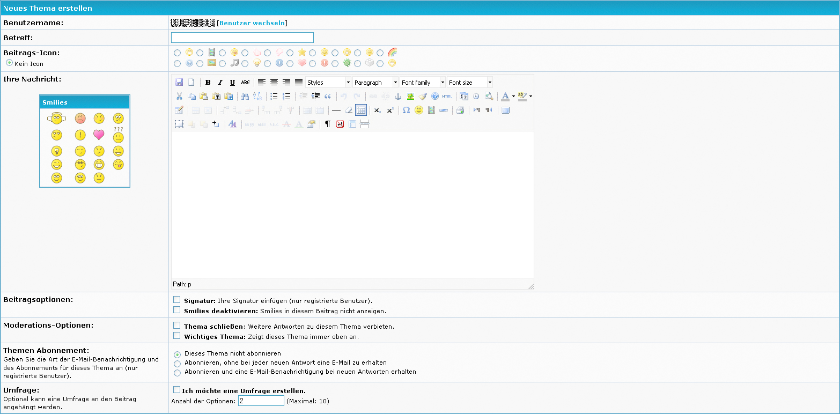
Task: Apply superscript formatting
Action: pos(389,110)
